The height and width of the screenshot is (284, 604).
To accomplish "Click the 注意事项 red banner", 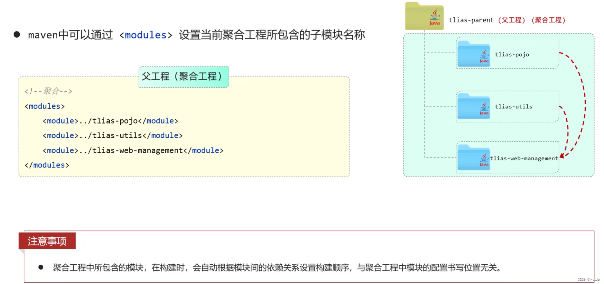I will (x=47, y=241).
